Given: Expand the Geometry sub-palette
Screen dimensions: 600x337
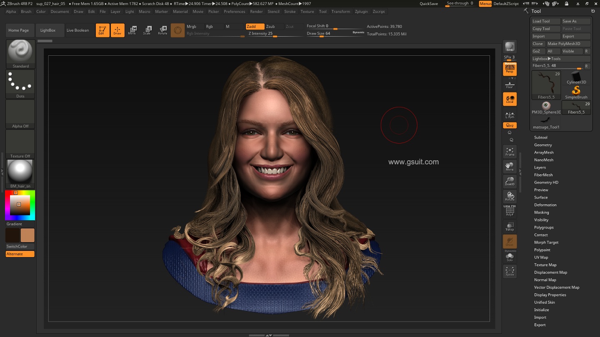Looking at the screenshot, I should (x=543, y=145).
